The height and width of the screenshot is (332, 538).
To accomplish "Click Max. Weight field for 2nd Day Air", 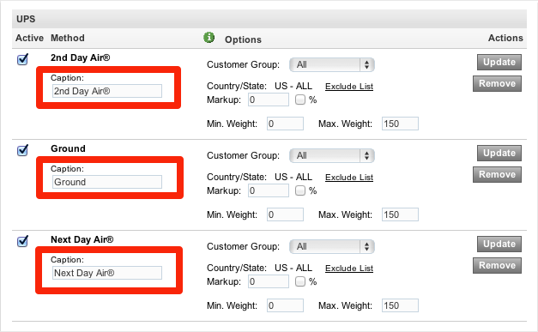I will pyautogui.click(x=400, y=124).
